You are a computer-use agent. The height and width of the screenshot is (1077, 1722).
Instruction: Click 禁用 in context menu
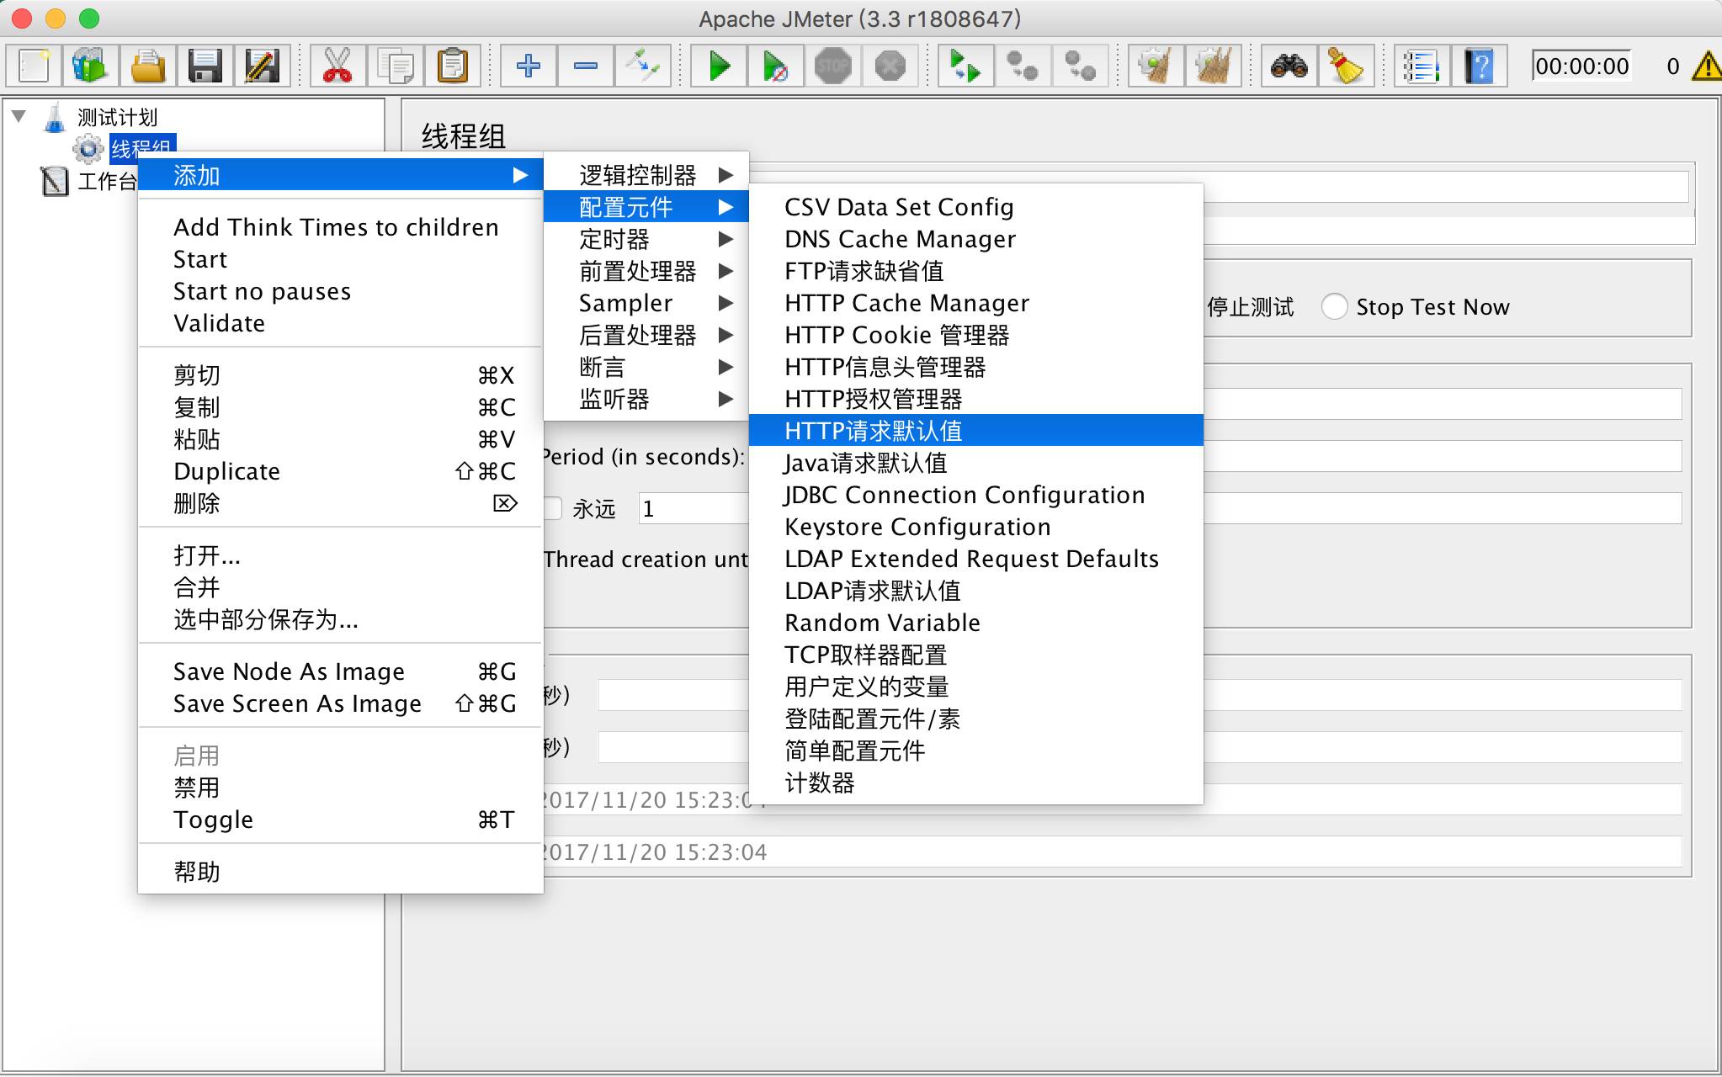point(340,788)
